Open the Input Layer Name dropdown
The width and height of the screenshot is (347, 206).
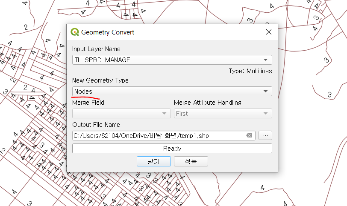[172, 60]
